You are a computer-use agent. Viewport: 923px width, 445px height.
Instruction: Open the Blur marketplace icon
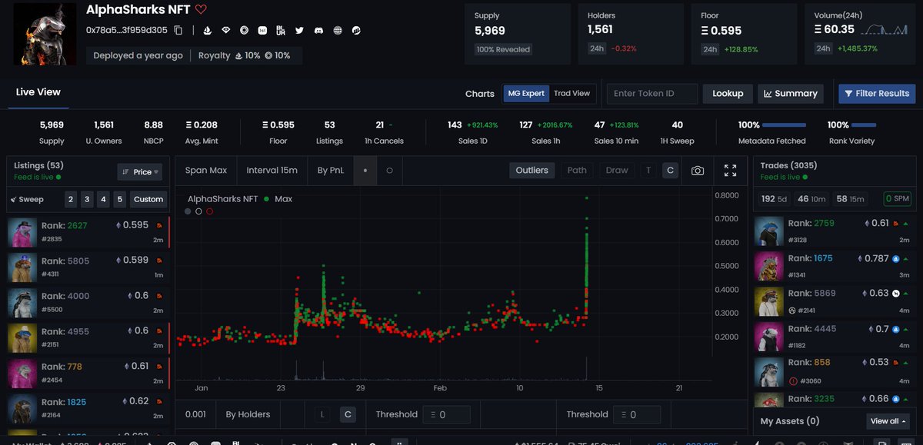[281, 31]
